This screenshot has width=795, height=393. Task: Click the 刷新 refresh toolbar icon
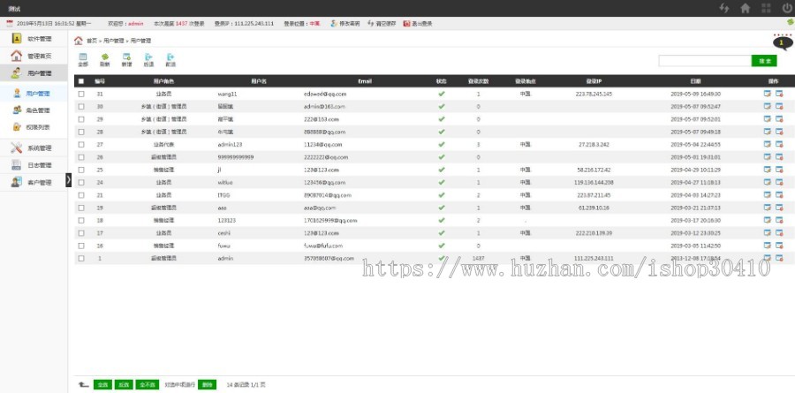point(104,60)
